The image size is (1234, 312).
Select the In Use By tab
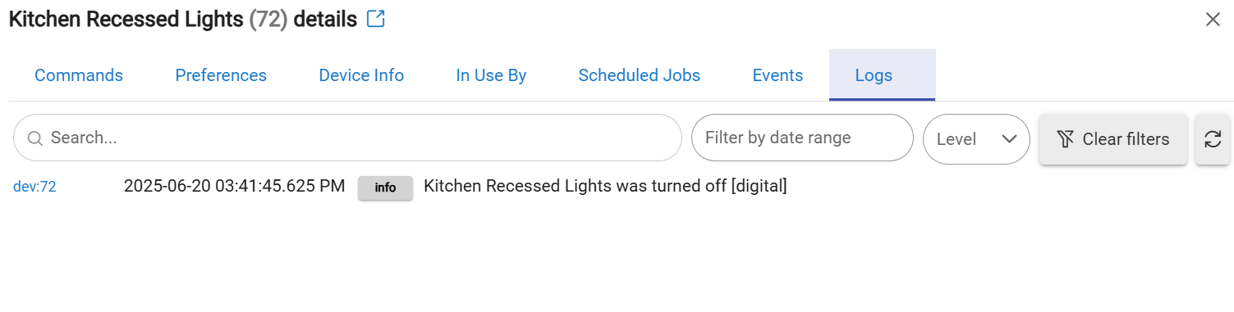coord(491,75)
